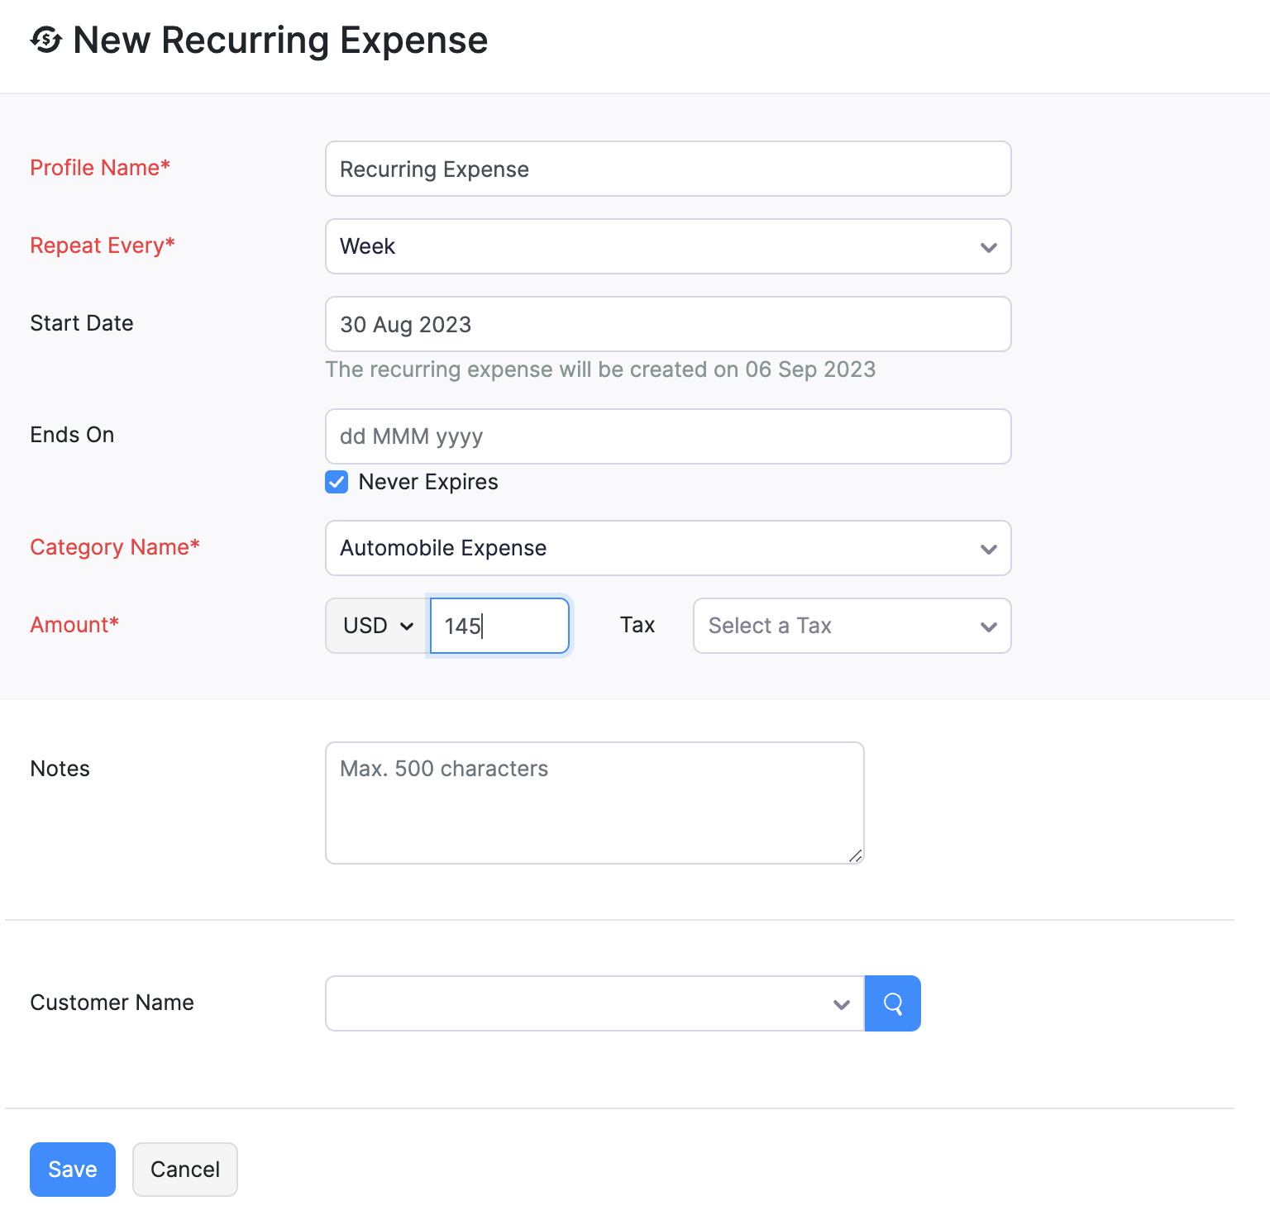1270x1215 pixels.
Task: Click the blue search icon beside Customer Name
Action: point(892,1003)
